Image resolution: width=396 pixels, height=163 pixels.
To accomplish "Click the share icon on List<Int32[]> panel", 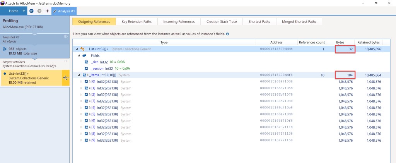I will [66, 78].
